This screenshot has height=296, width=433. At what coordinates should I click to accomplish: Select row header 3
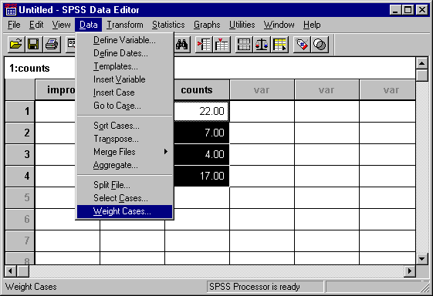pos(20,154)
